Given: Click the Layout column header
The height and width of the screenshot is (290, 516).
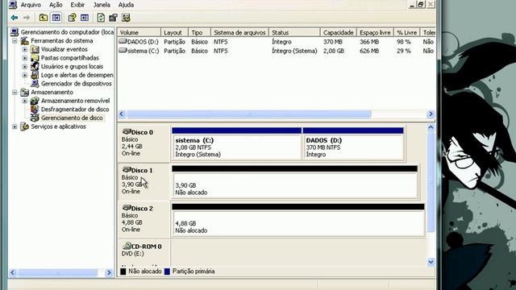Looking at the screenshot, I should [174, 32].
